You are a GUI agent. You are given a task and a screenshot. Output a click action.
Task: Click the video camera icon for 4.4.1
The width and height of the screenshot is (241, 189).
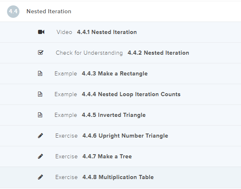pos(41,32)
